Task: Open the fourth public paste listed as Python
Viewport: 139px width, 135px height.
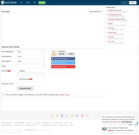Action: click(x=111, y=24)
